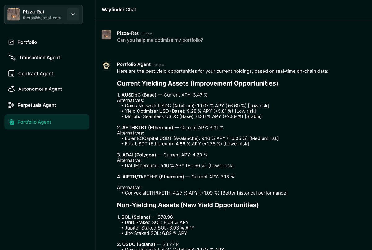This screenshot has height=250, width=372.
Task: Click the Transaction Agent arrows icon
Action: (x=12, y=57)
